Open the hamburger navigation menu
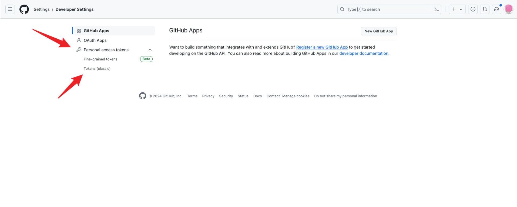 point(10,9)
